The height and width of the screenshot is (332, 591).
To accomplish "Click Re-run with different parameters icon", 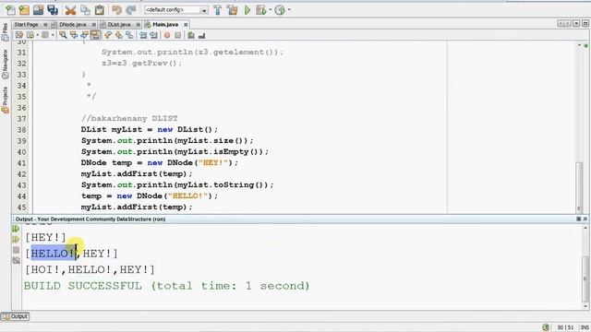I will coord(16,240).
